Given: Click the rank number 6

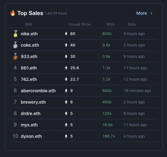Looking at the screenshot, I should [15, 91].
